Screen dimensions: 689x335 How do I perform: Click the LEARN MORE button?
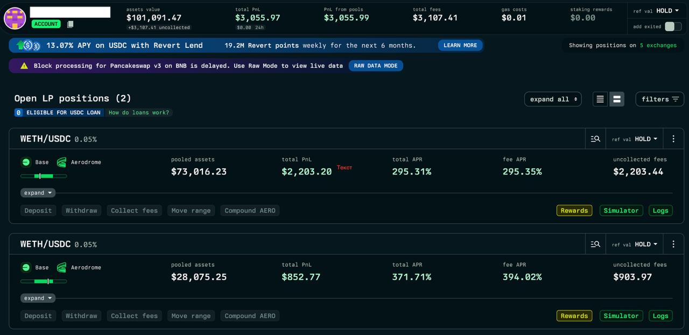(x=460, y=45)
